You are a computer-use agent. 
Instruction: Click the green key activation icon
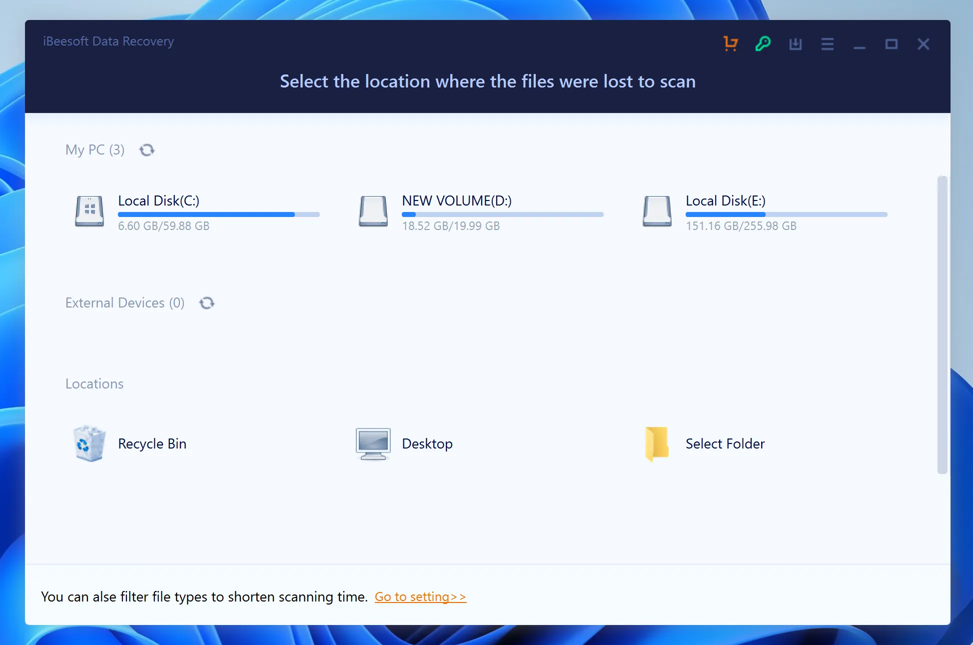pyautogui.click(x=763, y=44)
